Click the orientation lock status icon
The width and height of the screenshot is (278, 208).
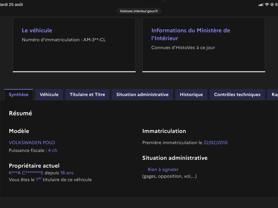[272, 5]
